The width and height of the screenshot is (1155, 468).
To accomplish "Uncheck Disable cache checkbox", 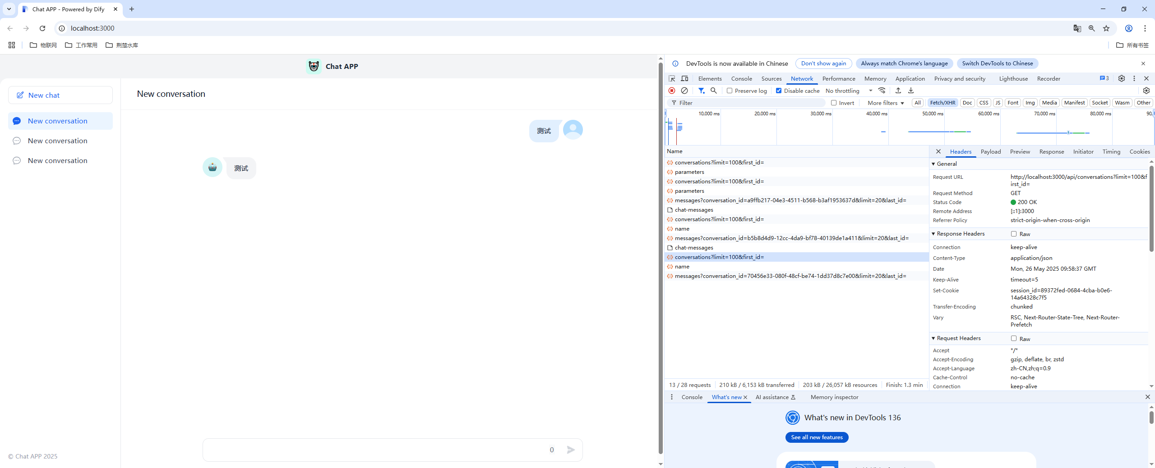I will pyautogui.click(x=779, y=91).
